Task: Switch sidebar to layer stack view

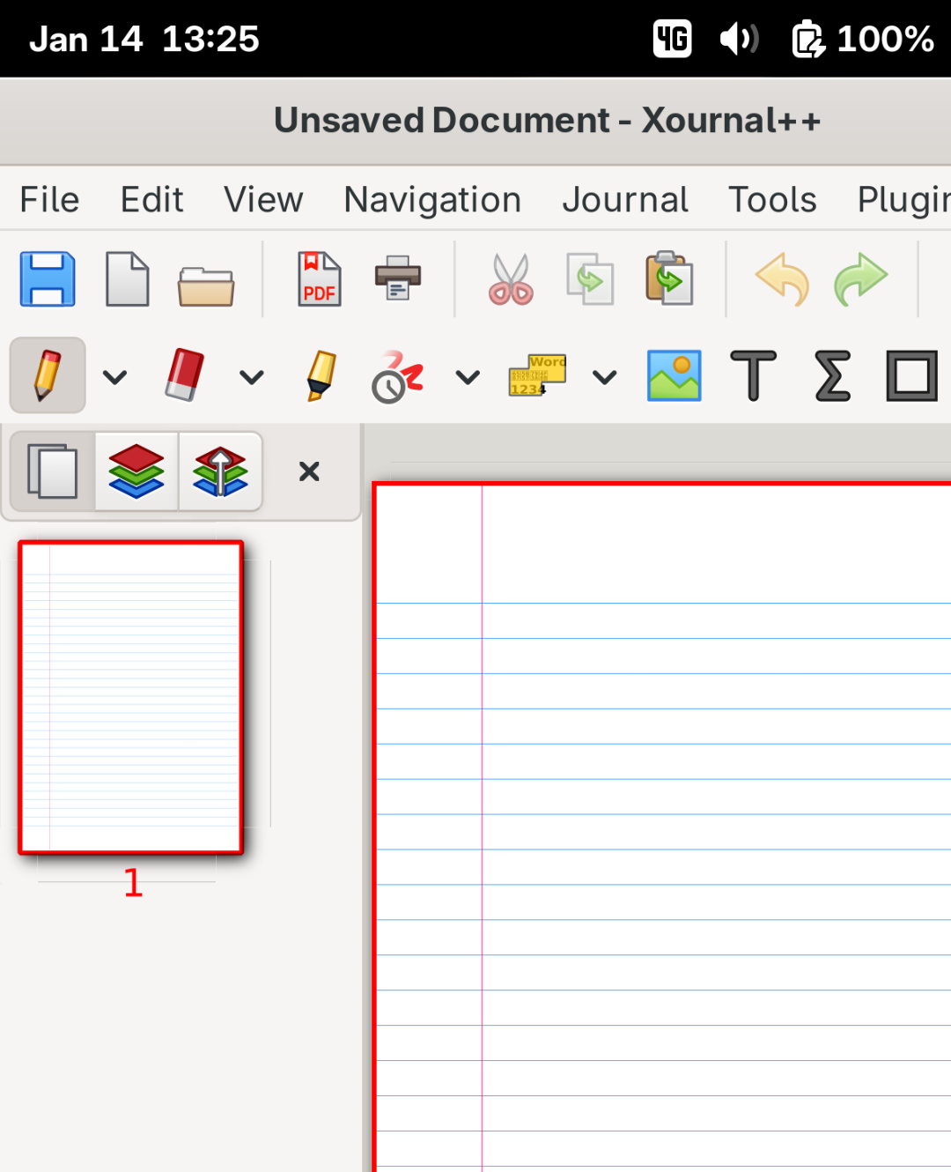Action: [136, 471]
